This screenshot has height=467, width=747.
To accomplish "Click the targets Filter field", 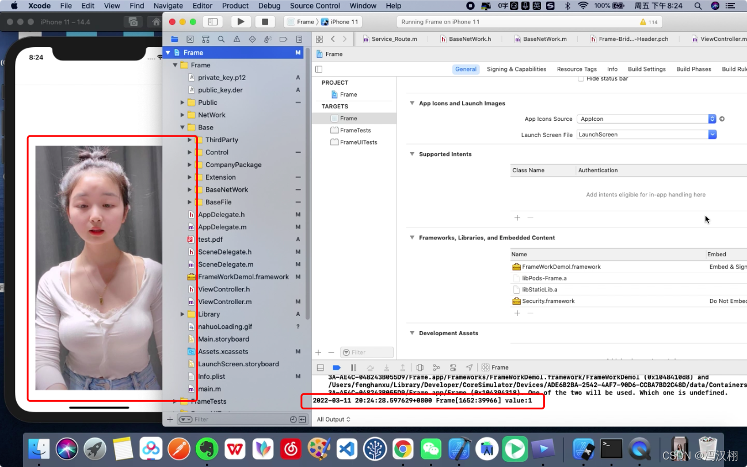I will click(x=367, y=352).
